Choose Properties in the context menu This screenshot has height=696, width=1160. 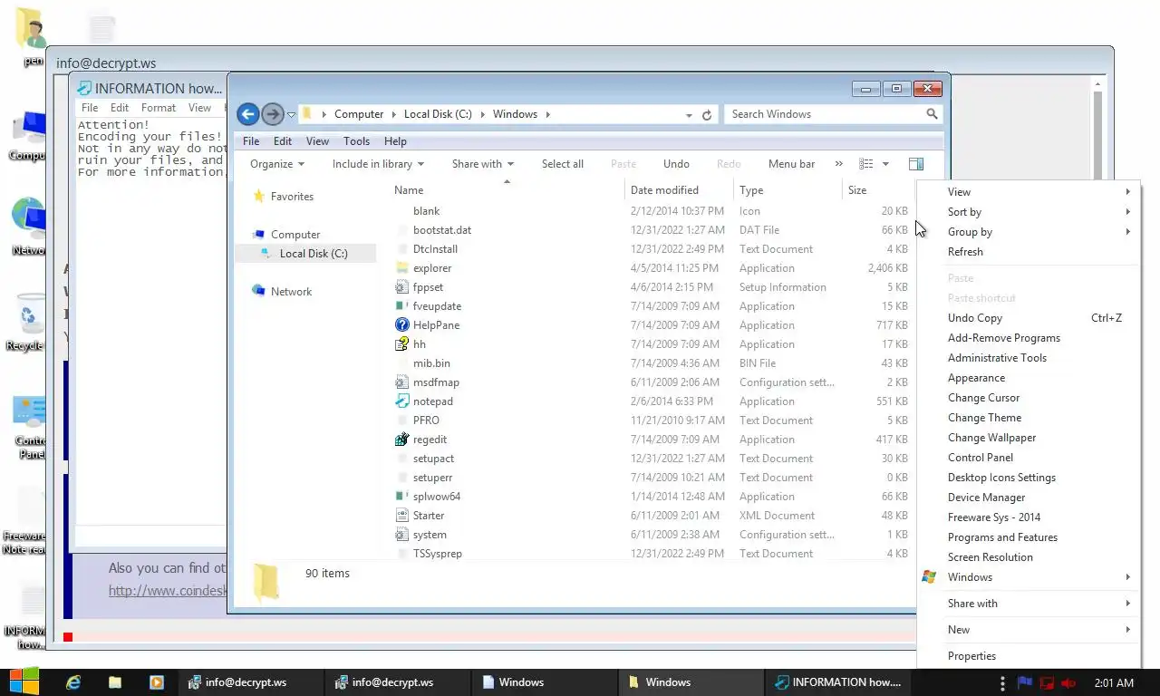[x=1029, y=656]
